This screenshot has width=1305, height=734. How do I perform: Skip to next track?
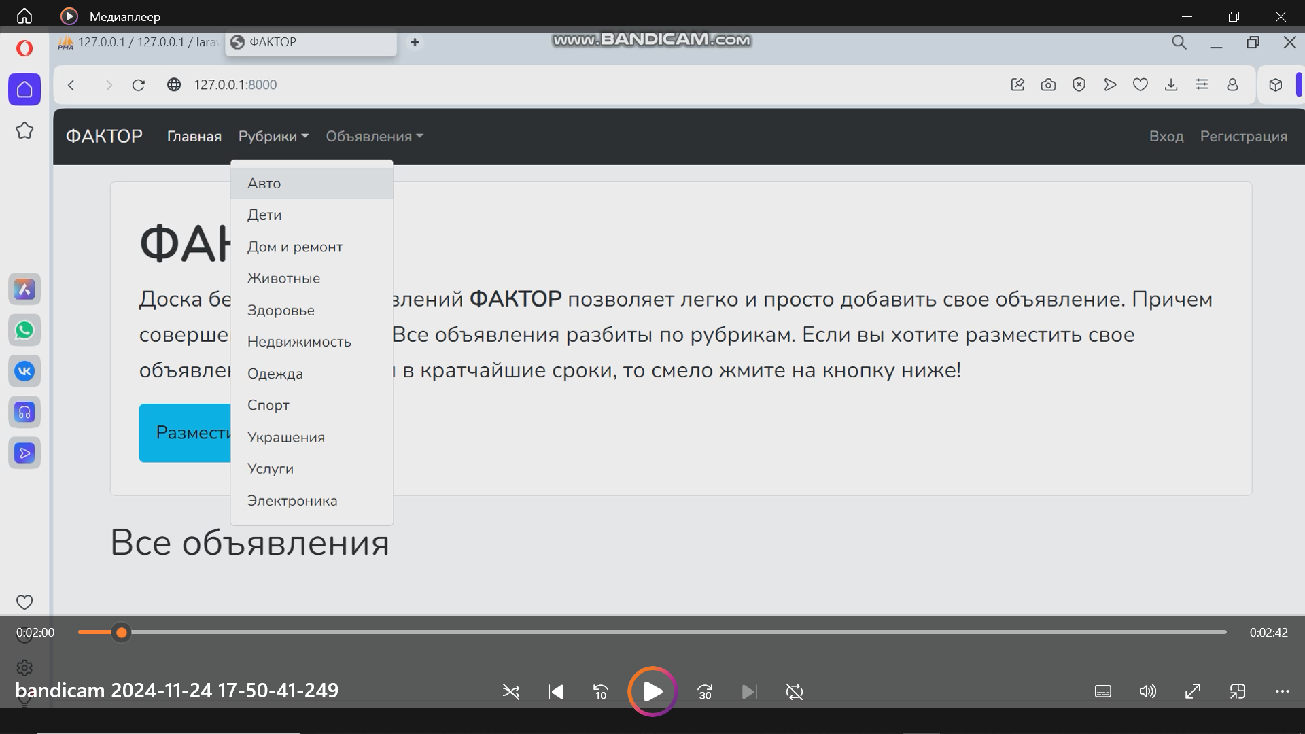tap(749, 692)
